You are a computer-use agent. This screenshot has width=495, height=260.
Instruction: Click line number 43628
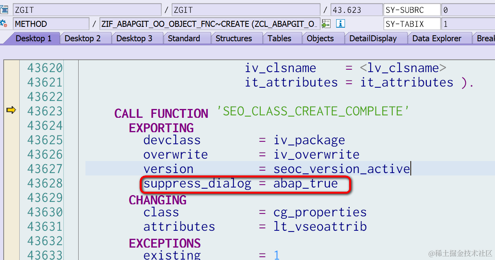(x=45, y=183)
